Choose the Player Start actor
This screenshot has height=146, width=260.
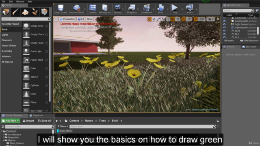tap(35, 60)
